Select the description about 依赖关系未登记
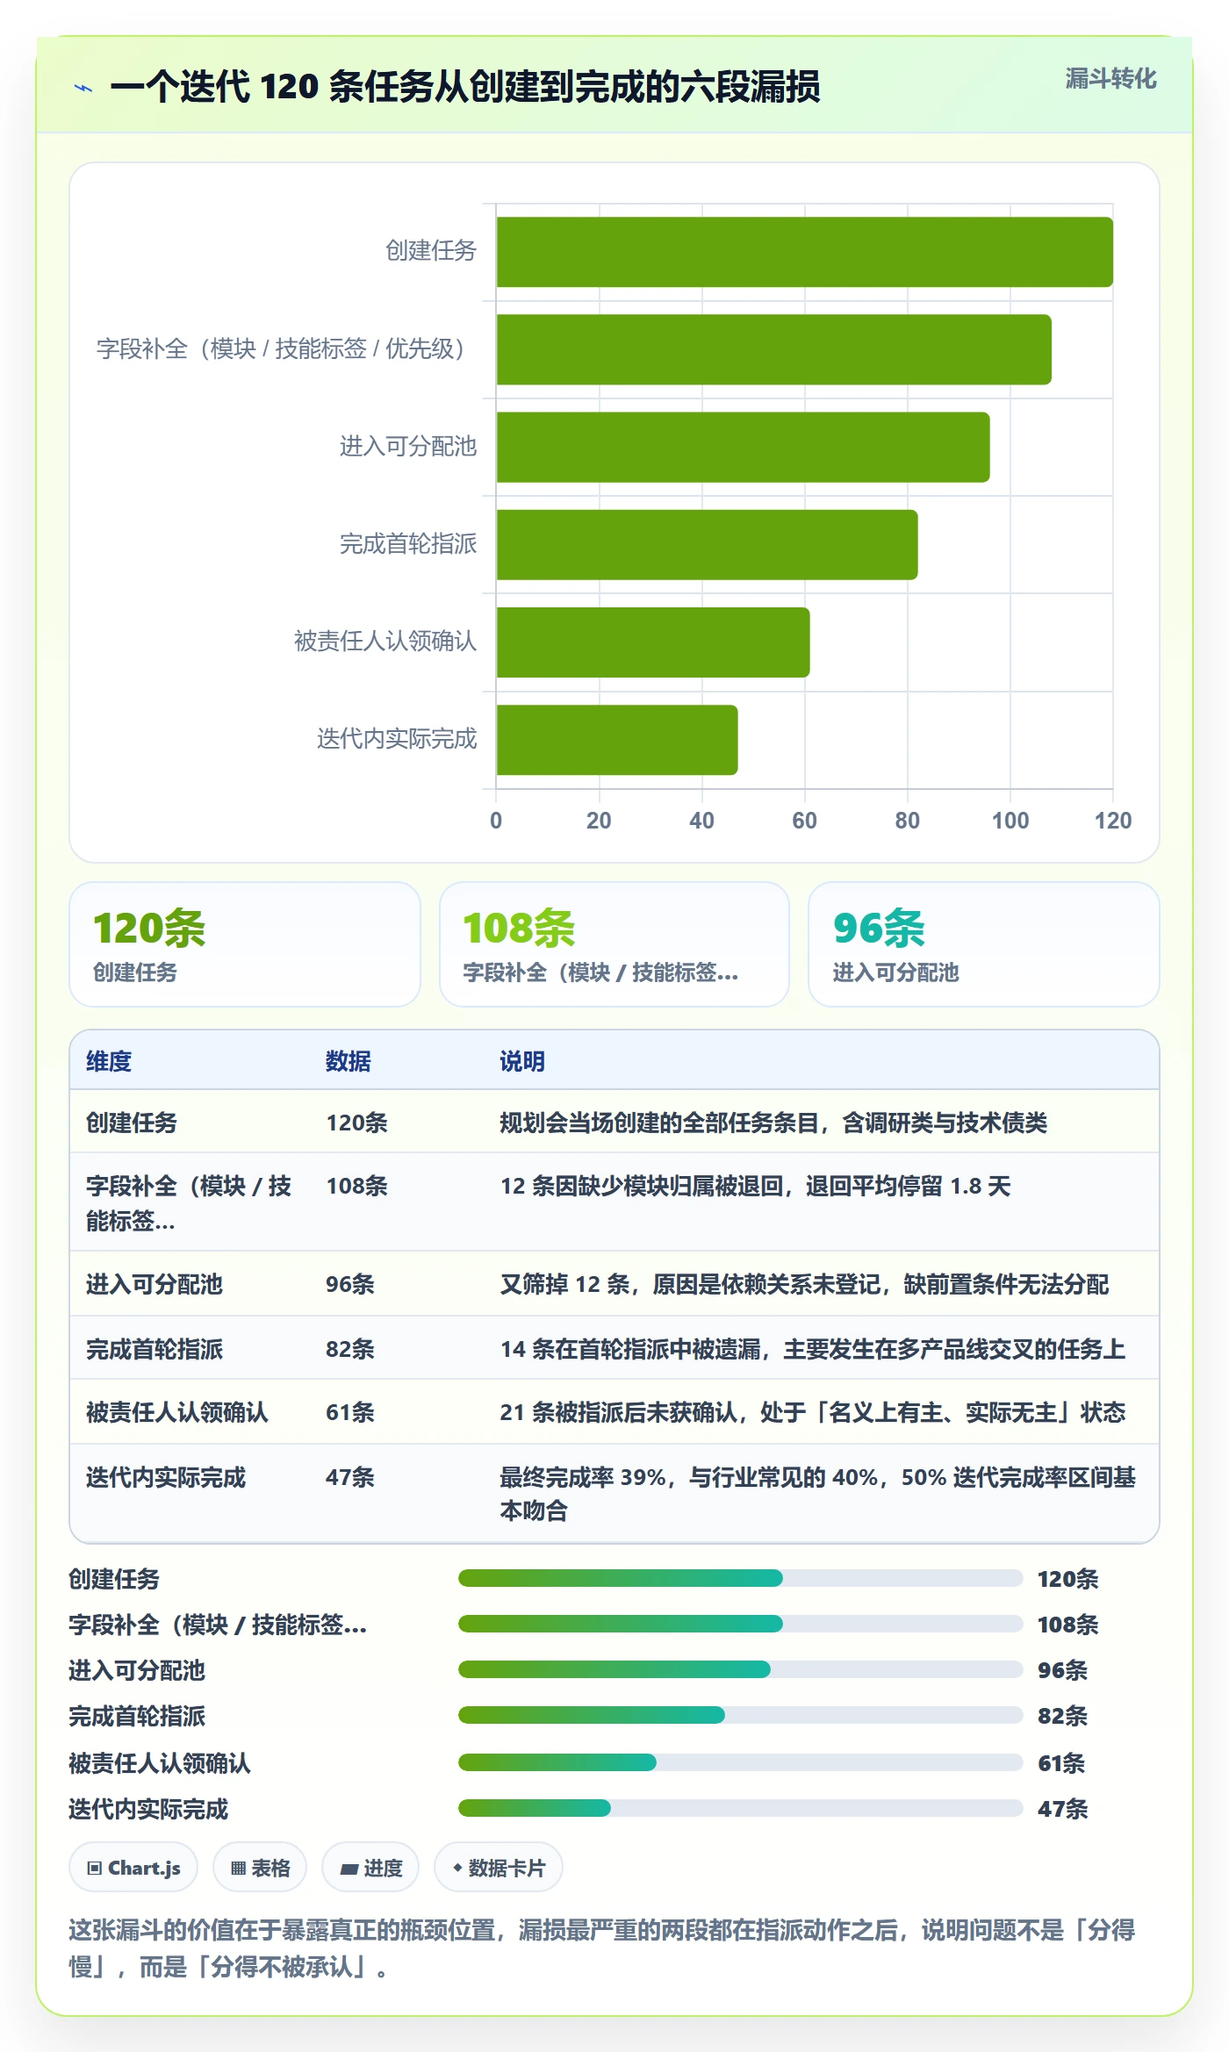 (804, 1284)
